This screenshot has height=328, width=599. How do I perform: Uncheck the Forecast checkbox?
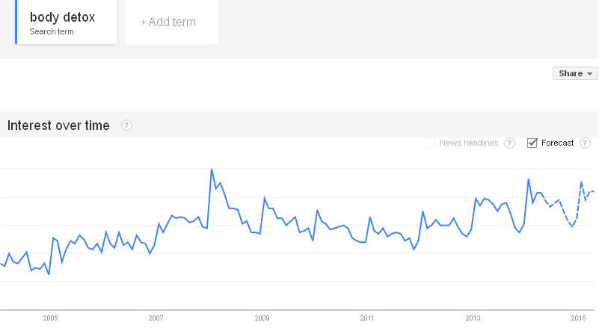point(532,143)
